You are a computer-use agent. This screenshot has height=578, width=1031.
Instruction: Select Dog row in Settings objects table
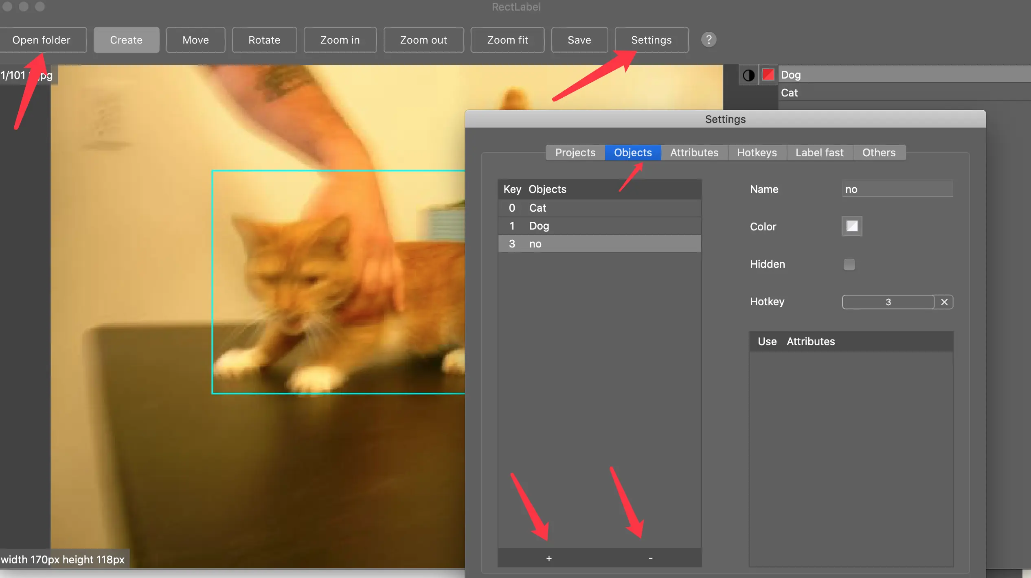pos(599,226)
